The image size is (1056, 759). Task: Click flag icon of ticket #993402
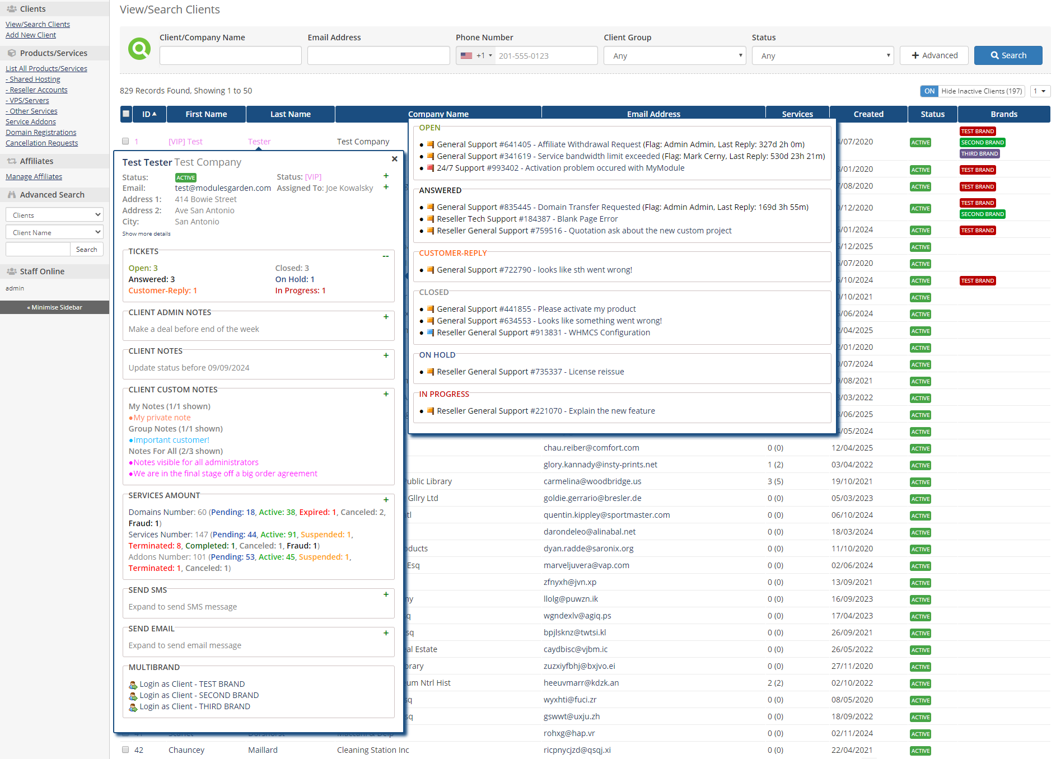[431, 168]
